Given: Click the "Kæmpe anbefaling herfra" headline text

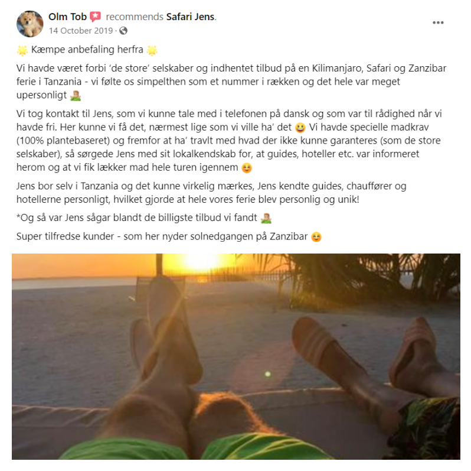Looking at the screenshot, I should point(87,50).
